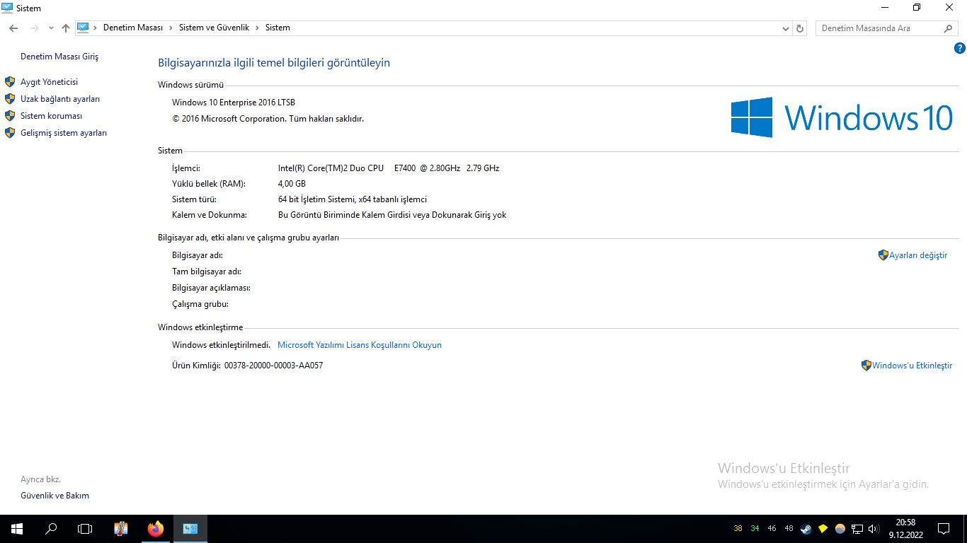Click the 46 temperature tray reading
The image size is (967, 543).
pos(772,529)
